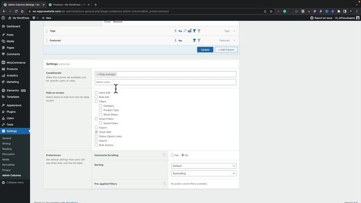Screen dimensions: 361x203
Task: Click the sorting icon in the Tags row
Action: point(180,31)
